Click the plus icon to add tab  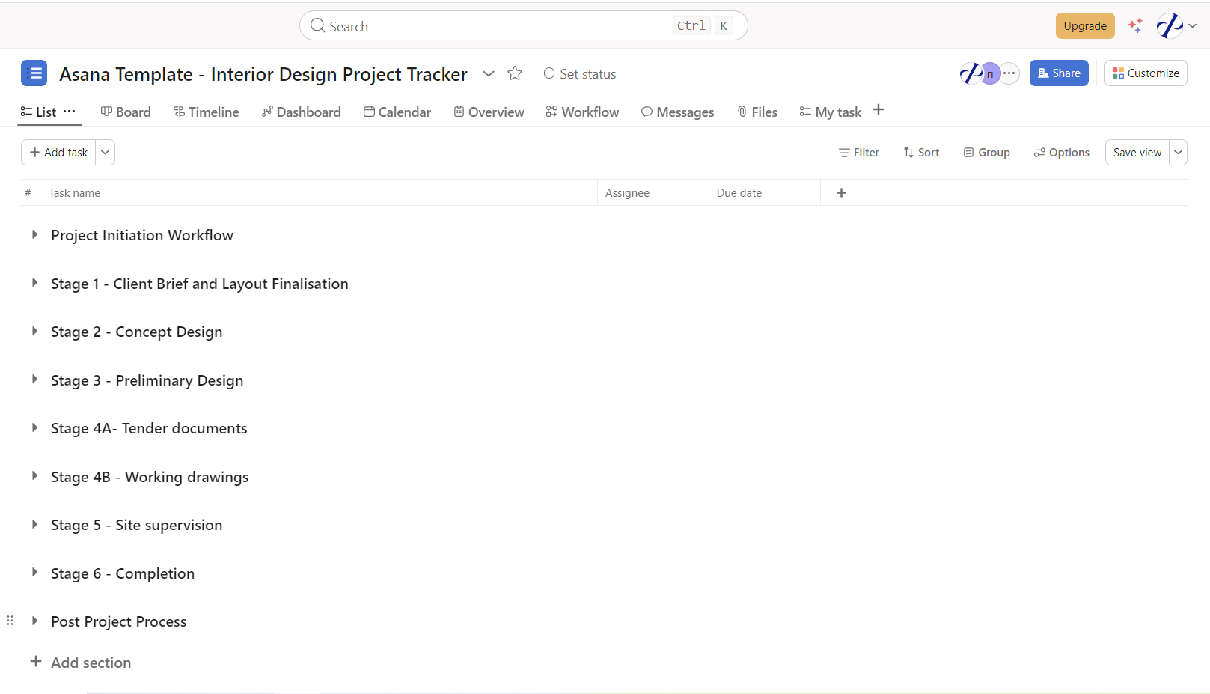(x=879, y=110)
